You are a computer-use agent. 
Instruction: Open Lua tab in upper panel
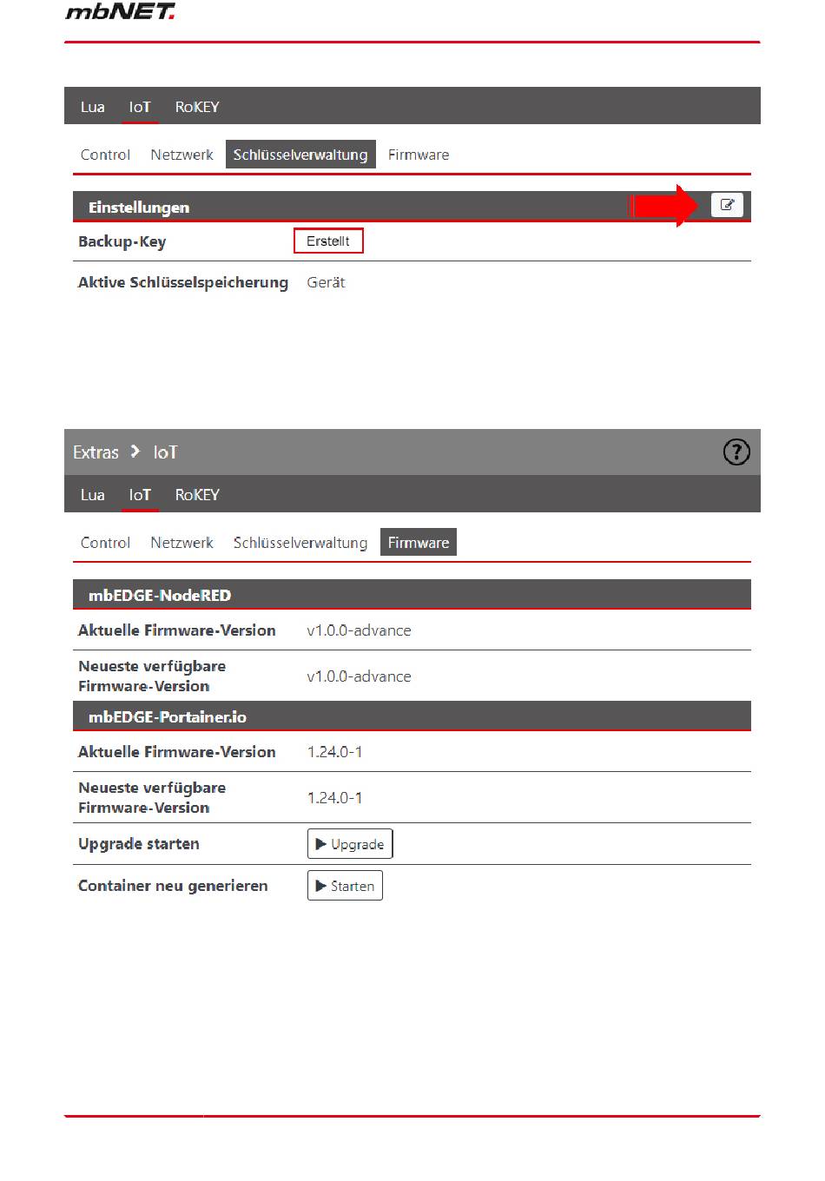pos(93,107)
